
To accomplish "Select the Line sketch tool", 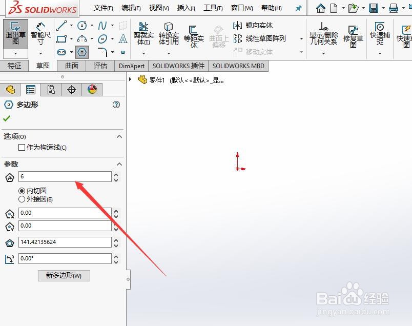I will (x=61, y=26).
